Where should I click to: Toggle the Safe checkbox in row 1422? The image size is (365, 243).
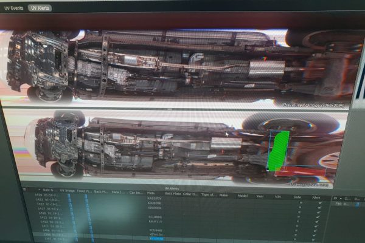[299, 212]
